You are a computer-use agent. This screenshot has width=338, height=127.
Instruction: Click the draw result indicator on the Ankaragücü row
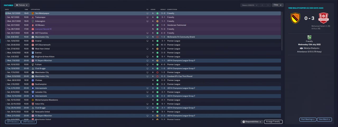point(157,21)
